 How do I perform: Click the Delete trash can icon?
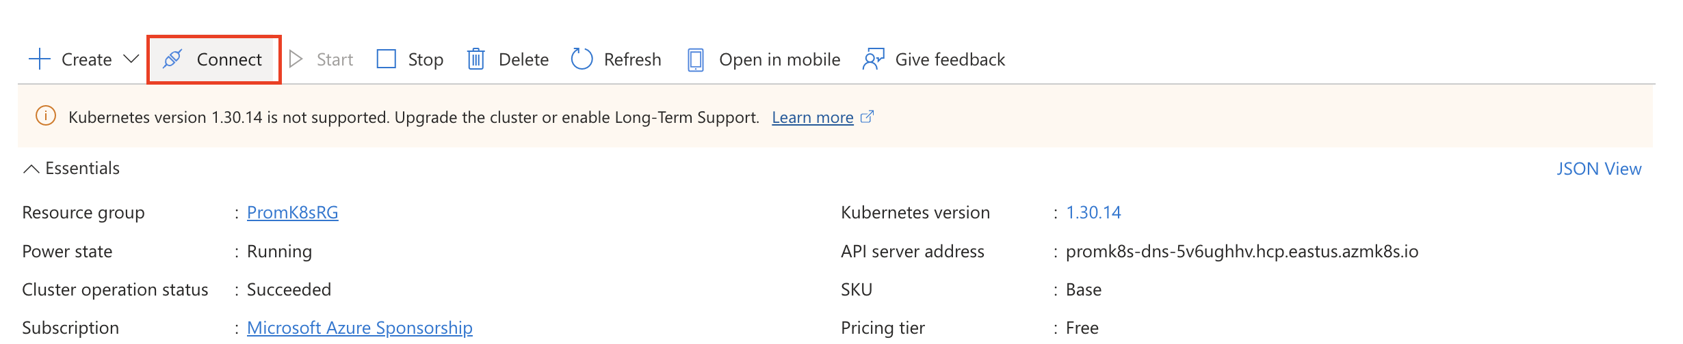pos(476,59)
